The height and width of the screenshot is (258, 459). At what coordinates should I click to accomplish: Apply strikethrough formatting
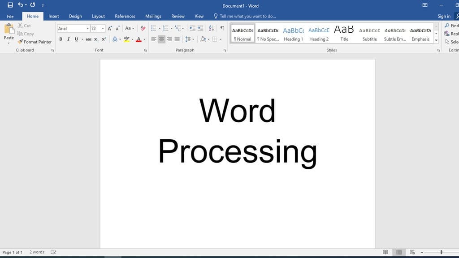click(x=89, y=39)
